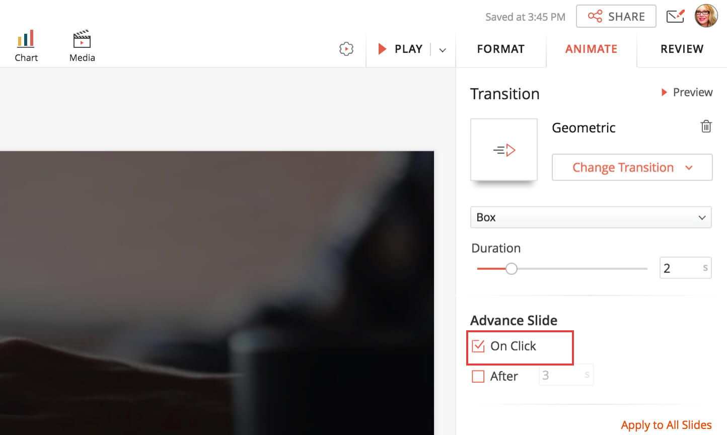Switch to the ANIMATE tab
The image size is (727, 435).
pyautogui.click(x=591, y=49)
